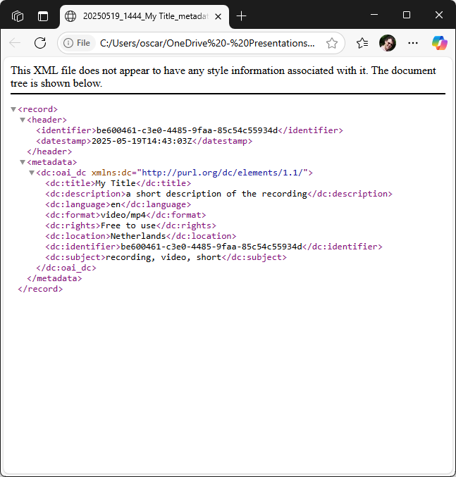Click the description 'a short description of the recording'
456x477 pixels.
click(x=216, y=194)
